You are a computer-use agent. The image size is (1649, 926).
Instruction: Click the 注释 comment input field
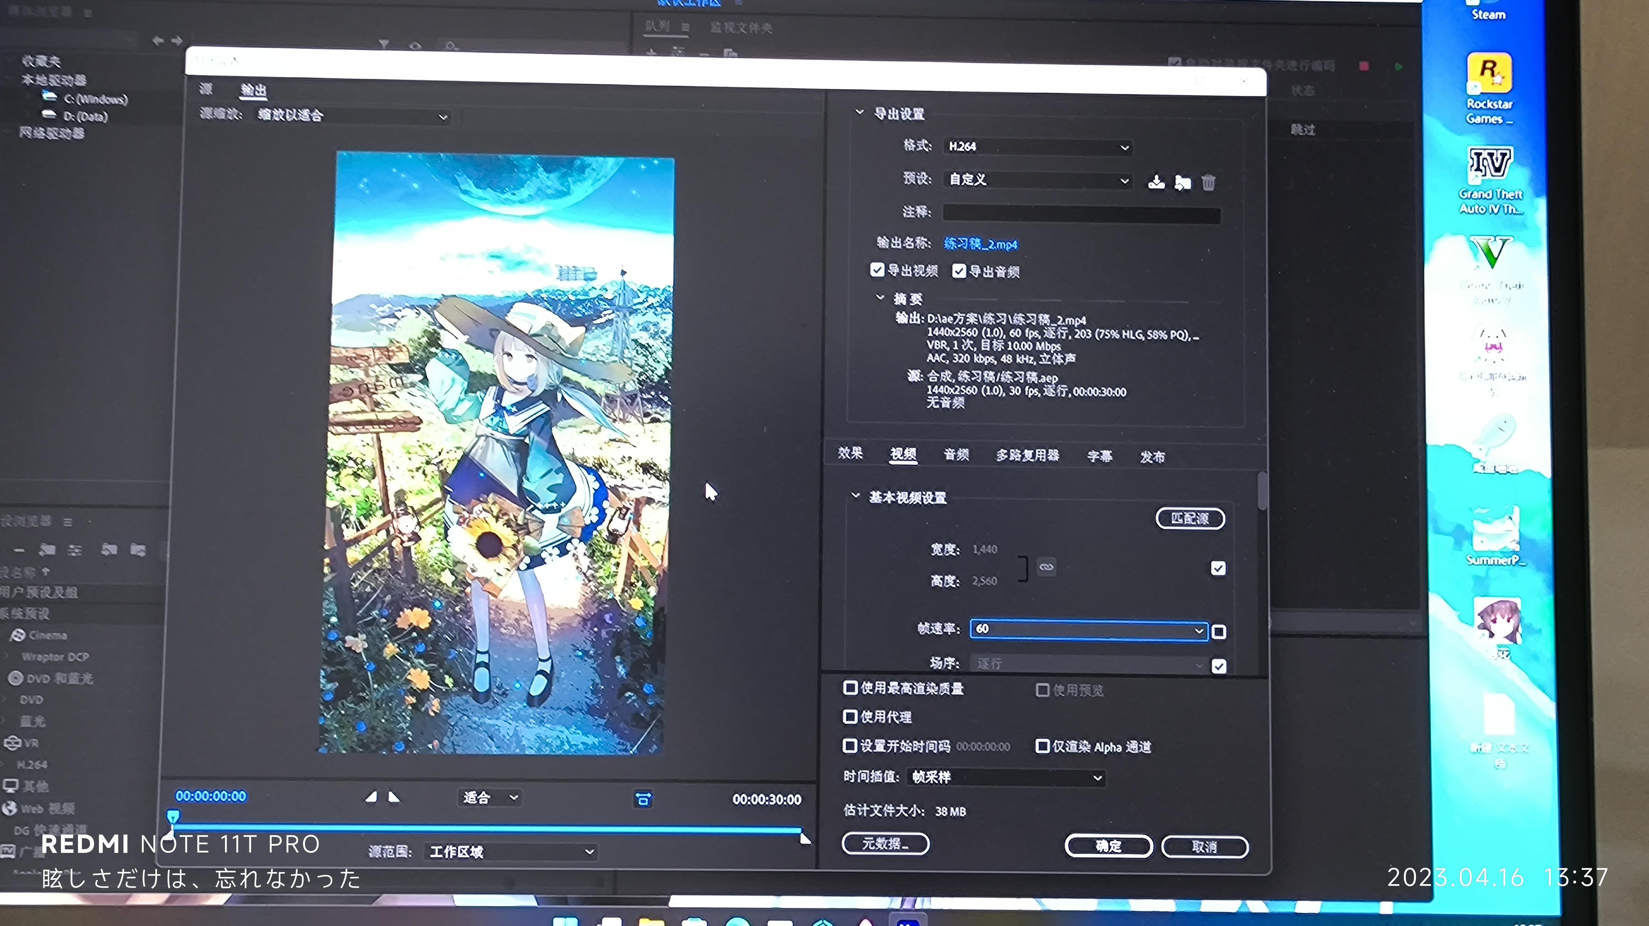point(1081,214)
